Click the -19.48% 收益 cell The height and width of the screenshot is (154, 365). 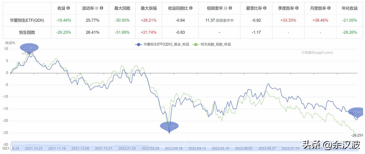click(x=64, y=20)
